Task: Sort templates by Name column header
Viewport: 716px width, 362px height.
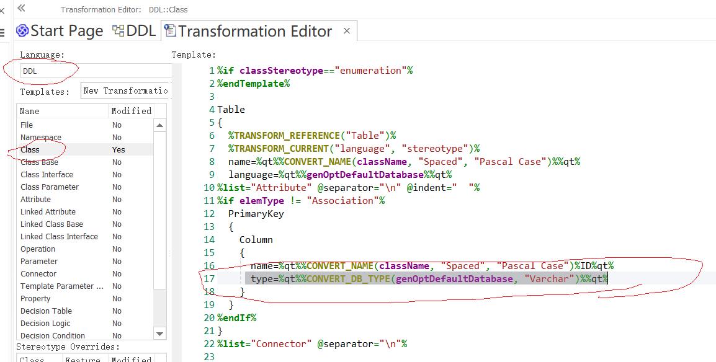Action: click(x=62, y=111)
